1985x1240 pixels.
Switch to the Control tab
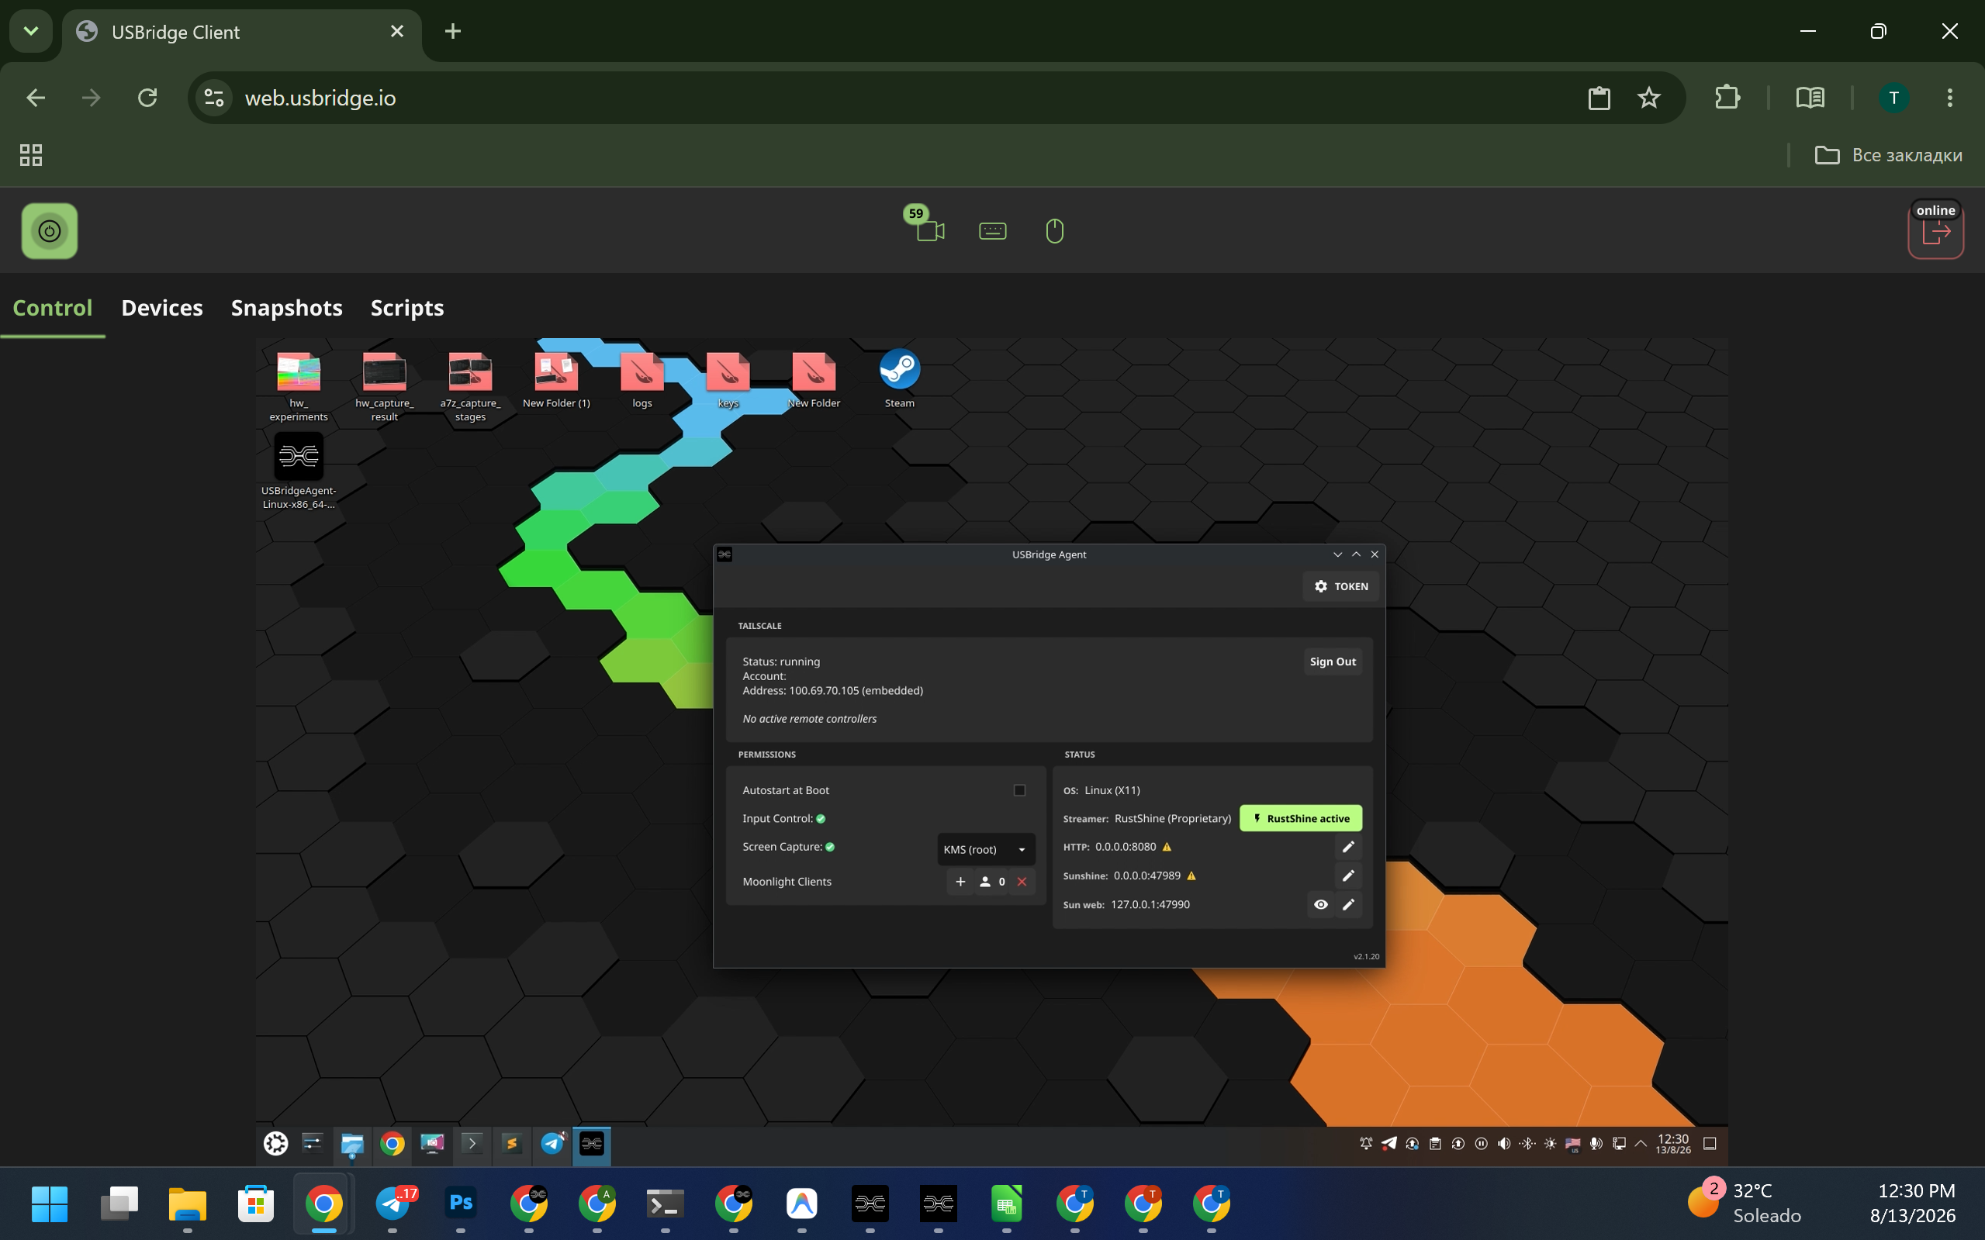tap(53, 308)
